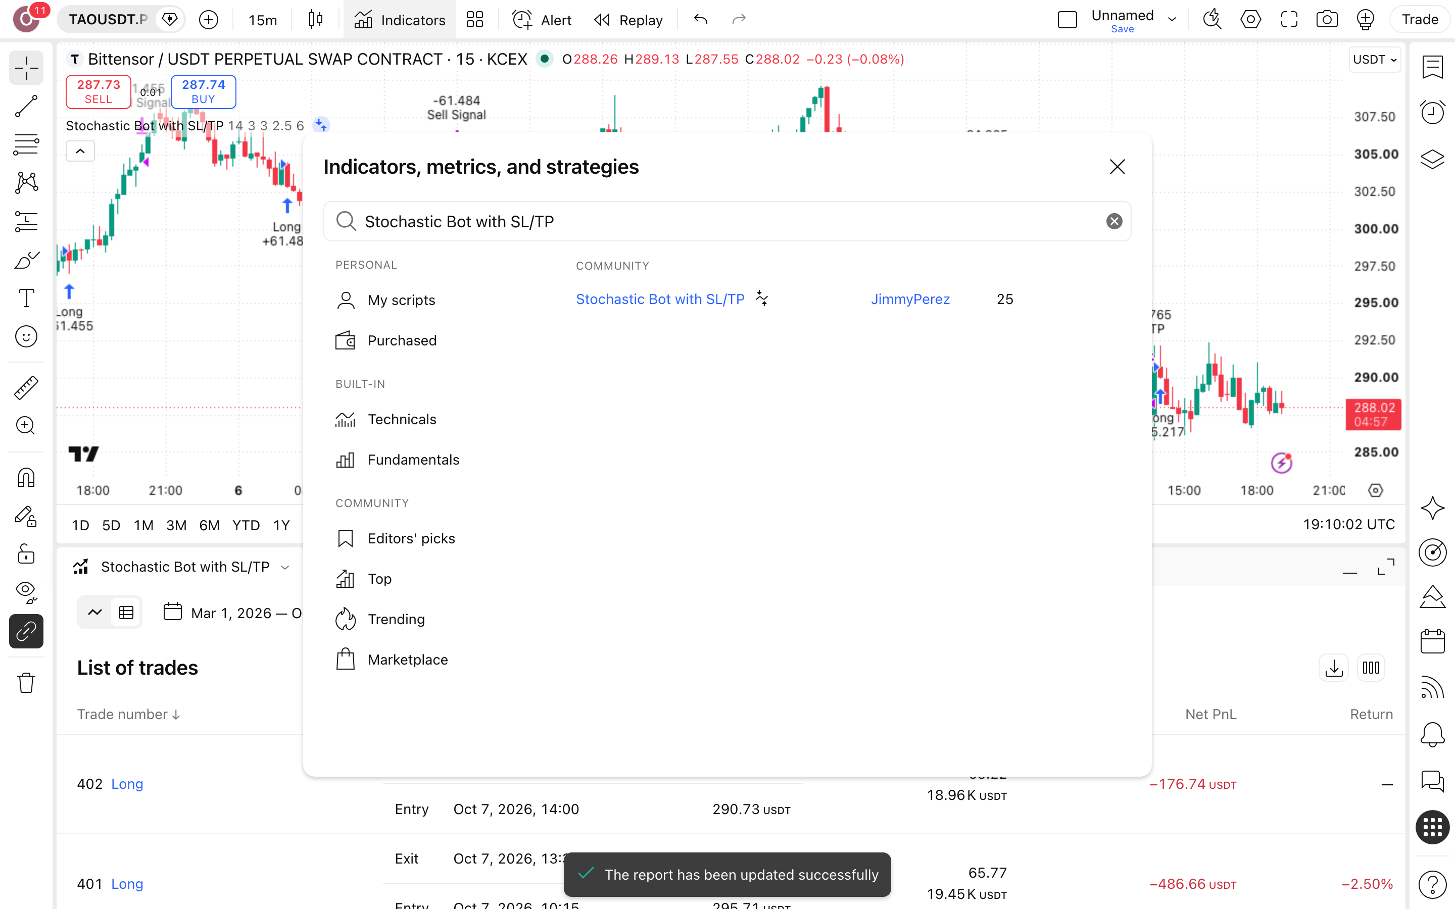The width and height of the screenshot is (1455, 909).
Task: Open the calendar panel in right sidebar
Action: point(1432,641)
